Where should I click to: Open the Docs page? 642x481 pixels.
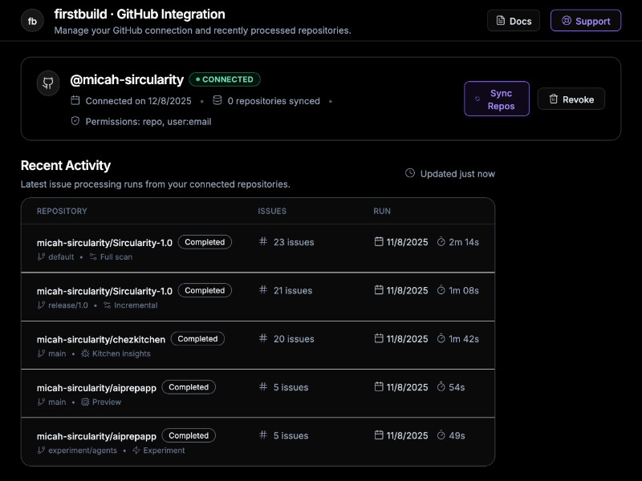click(514, 21)
